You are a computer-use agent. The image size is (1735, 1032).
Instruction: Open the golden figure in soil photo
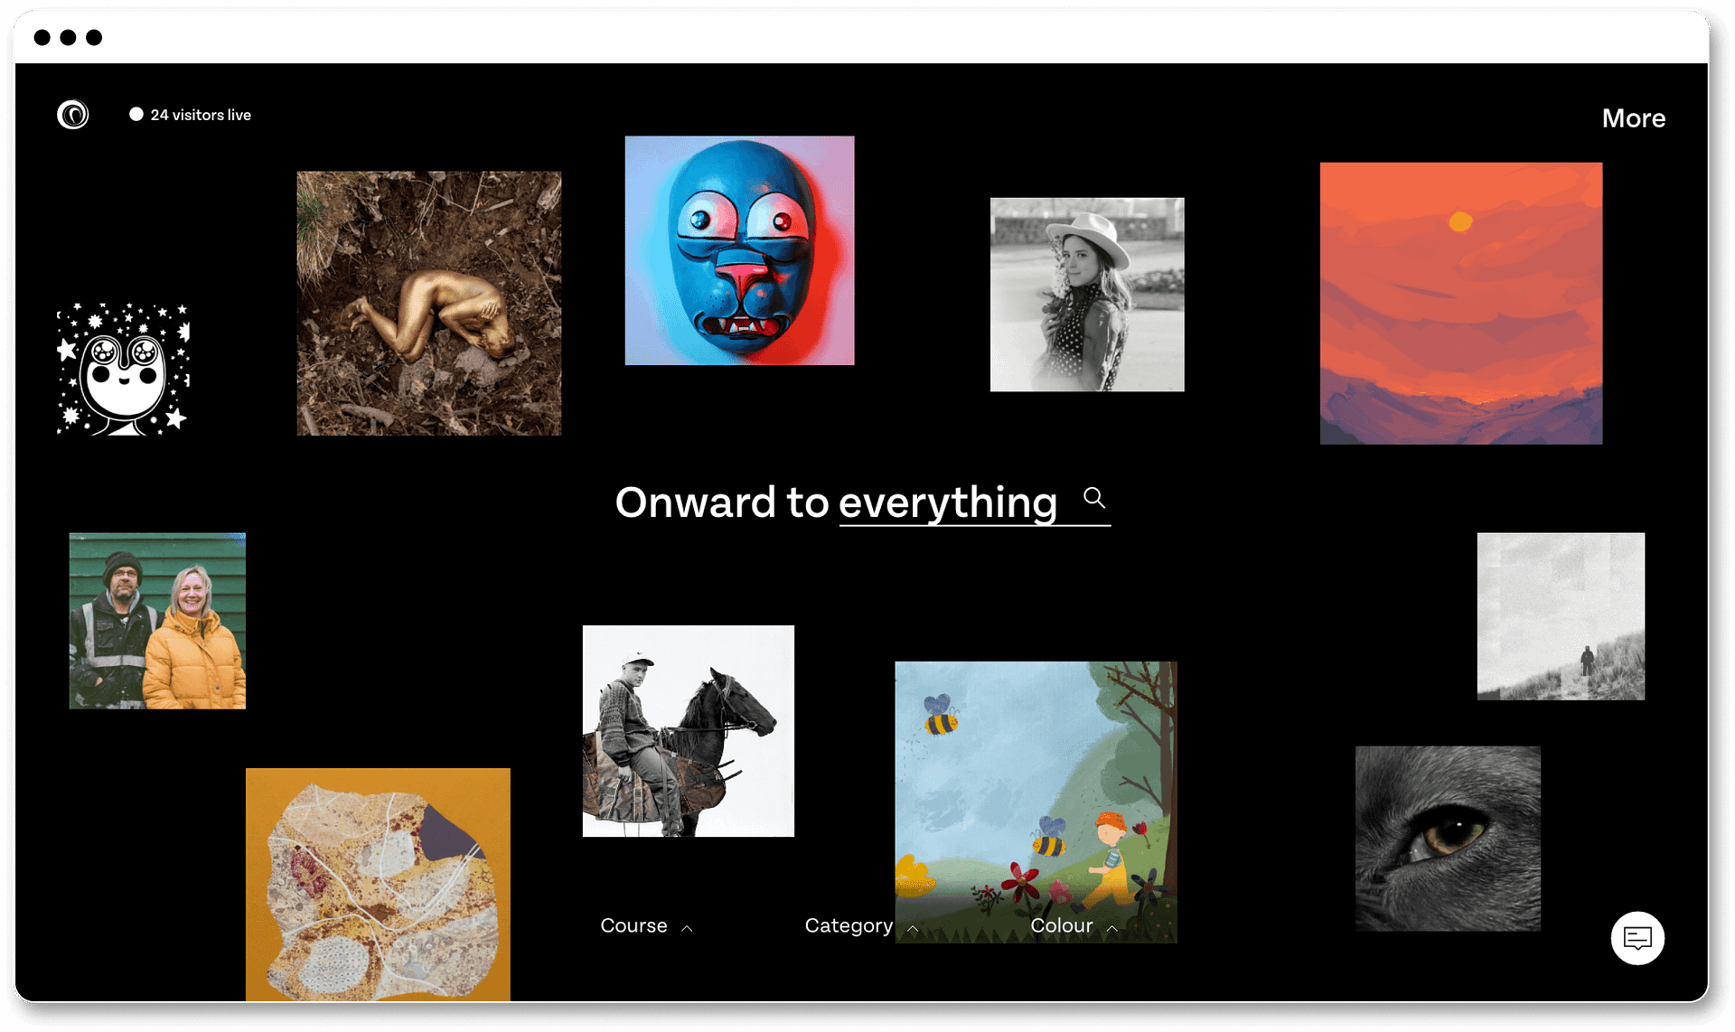coord(428,304)
